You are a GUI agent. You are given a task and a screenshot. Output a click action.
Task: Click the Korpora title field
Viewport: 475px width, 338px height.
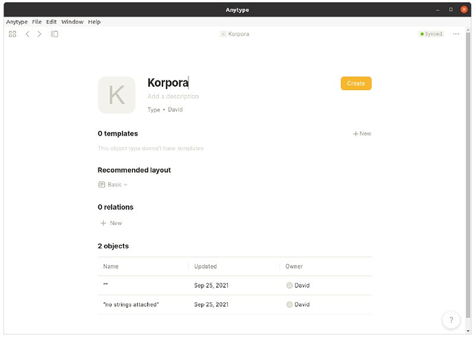pos(168,83)
